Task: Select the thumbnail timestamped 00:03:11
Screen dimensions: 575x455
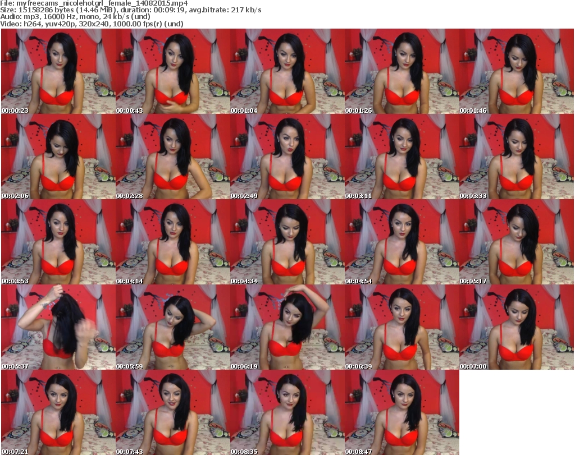Action: tap(402, 157)
